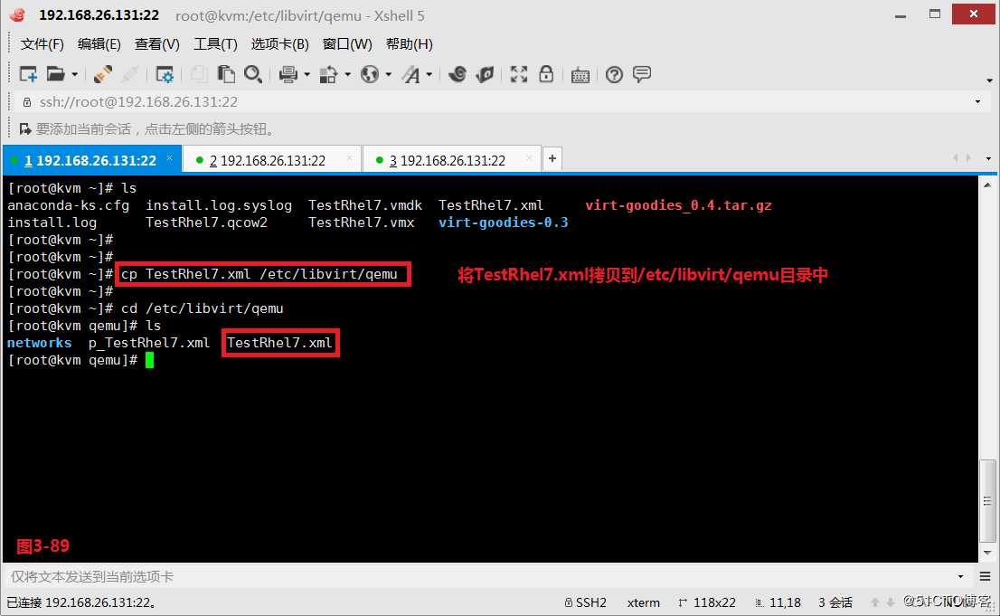Open the 编辑(E) menu

[99, 44]
